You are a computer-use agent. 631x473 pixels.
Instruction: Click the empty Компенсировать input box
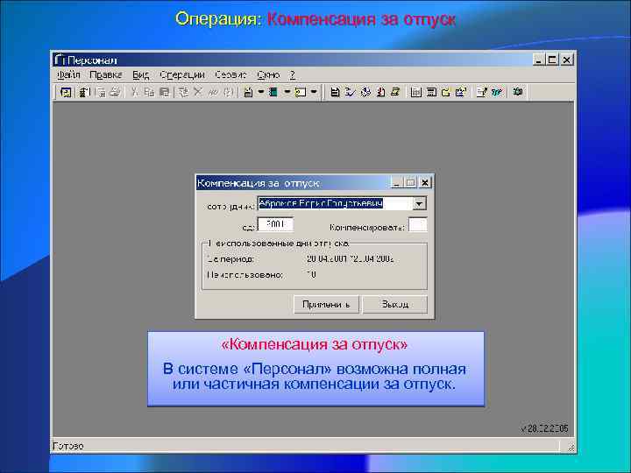(418, 225)
